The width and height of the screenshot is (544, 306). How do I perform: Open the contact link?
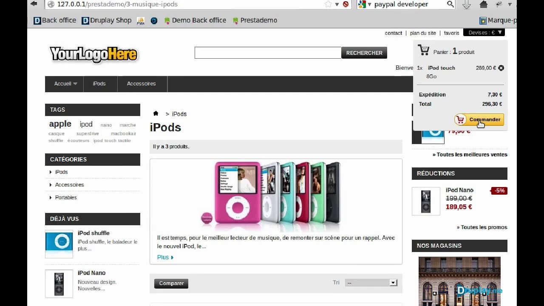pyautogui.click(x=394, y=33)
